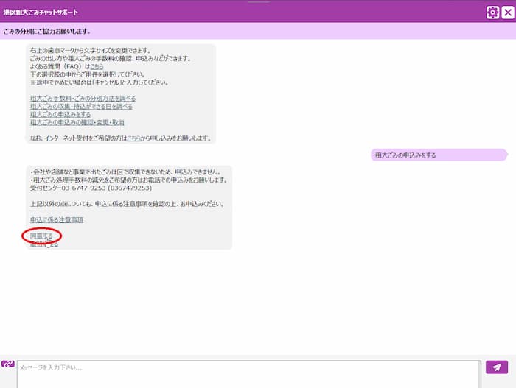Click the line 右上の歯車マークから文字サイズを変更できます。

pyautogui.click(x=91, y=50)
